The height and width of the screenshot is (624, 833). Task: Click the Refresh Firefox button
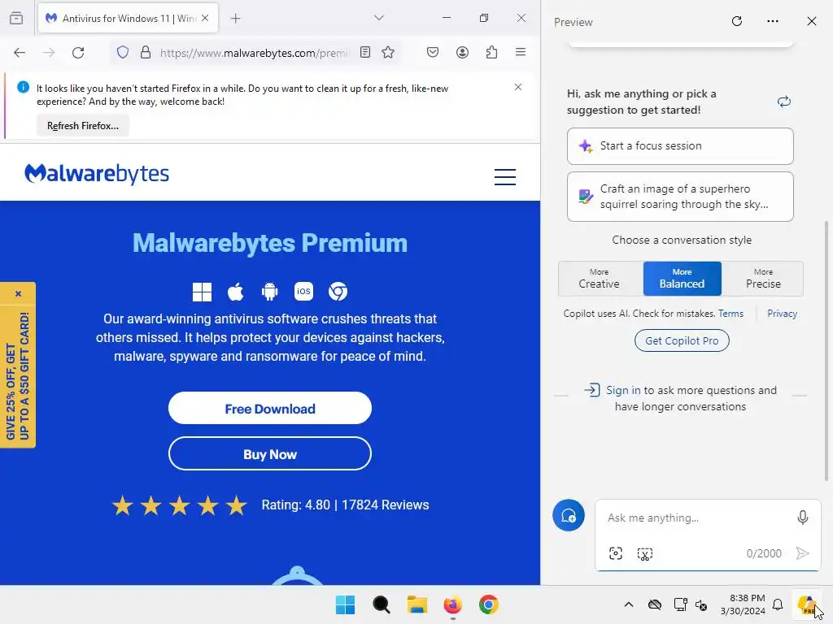tap(83, 126)
